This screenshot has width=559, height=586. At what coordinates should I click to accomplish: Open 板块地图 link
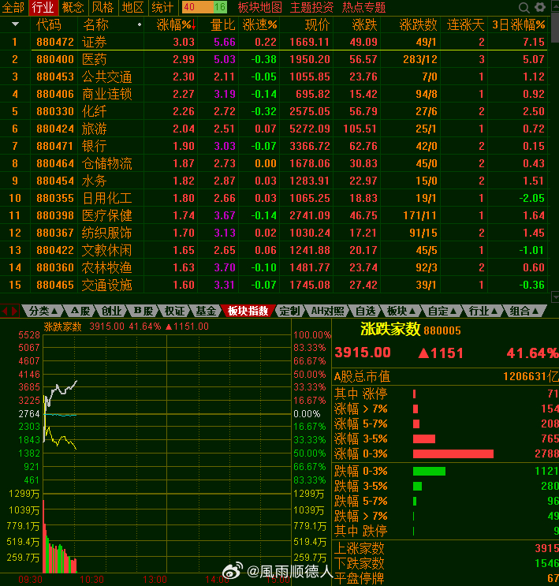coord(259,7)
